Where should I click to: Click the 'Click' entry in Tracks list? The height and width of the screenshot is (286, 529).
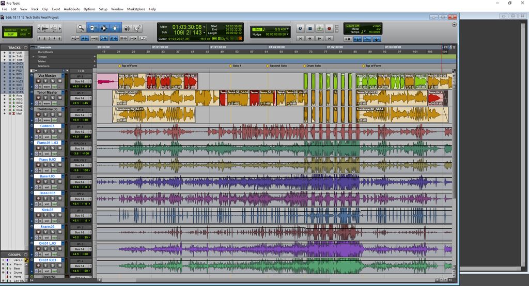pyautogui.click(x=20, y=110)
